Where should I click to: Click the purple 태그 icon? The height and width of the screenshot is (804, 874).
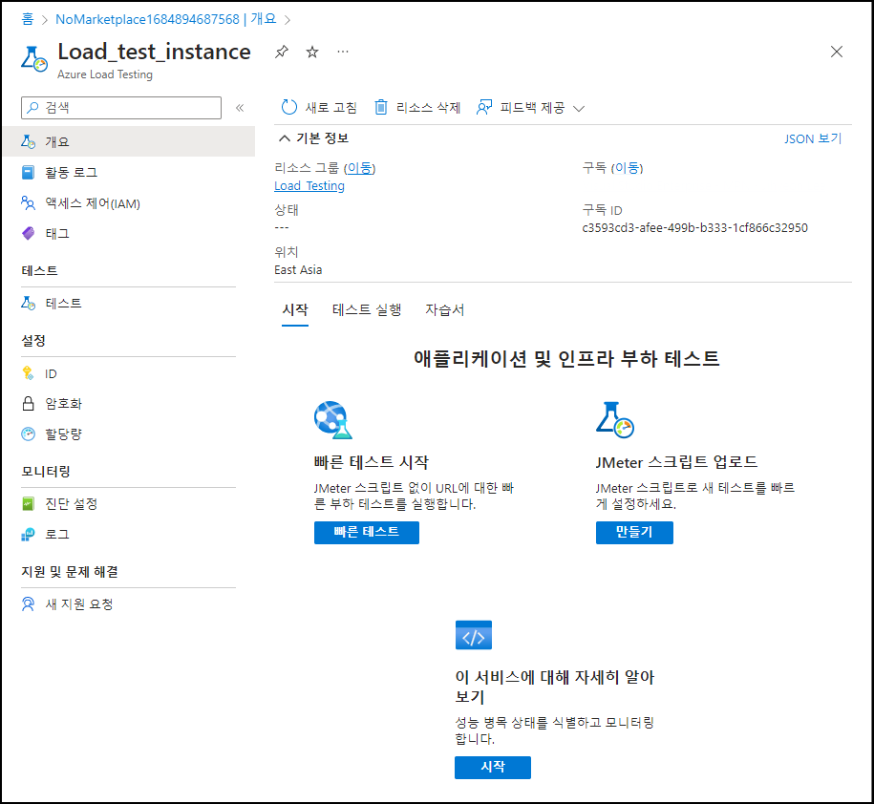pos(28,233)
